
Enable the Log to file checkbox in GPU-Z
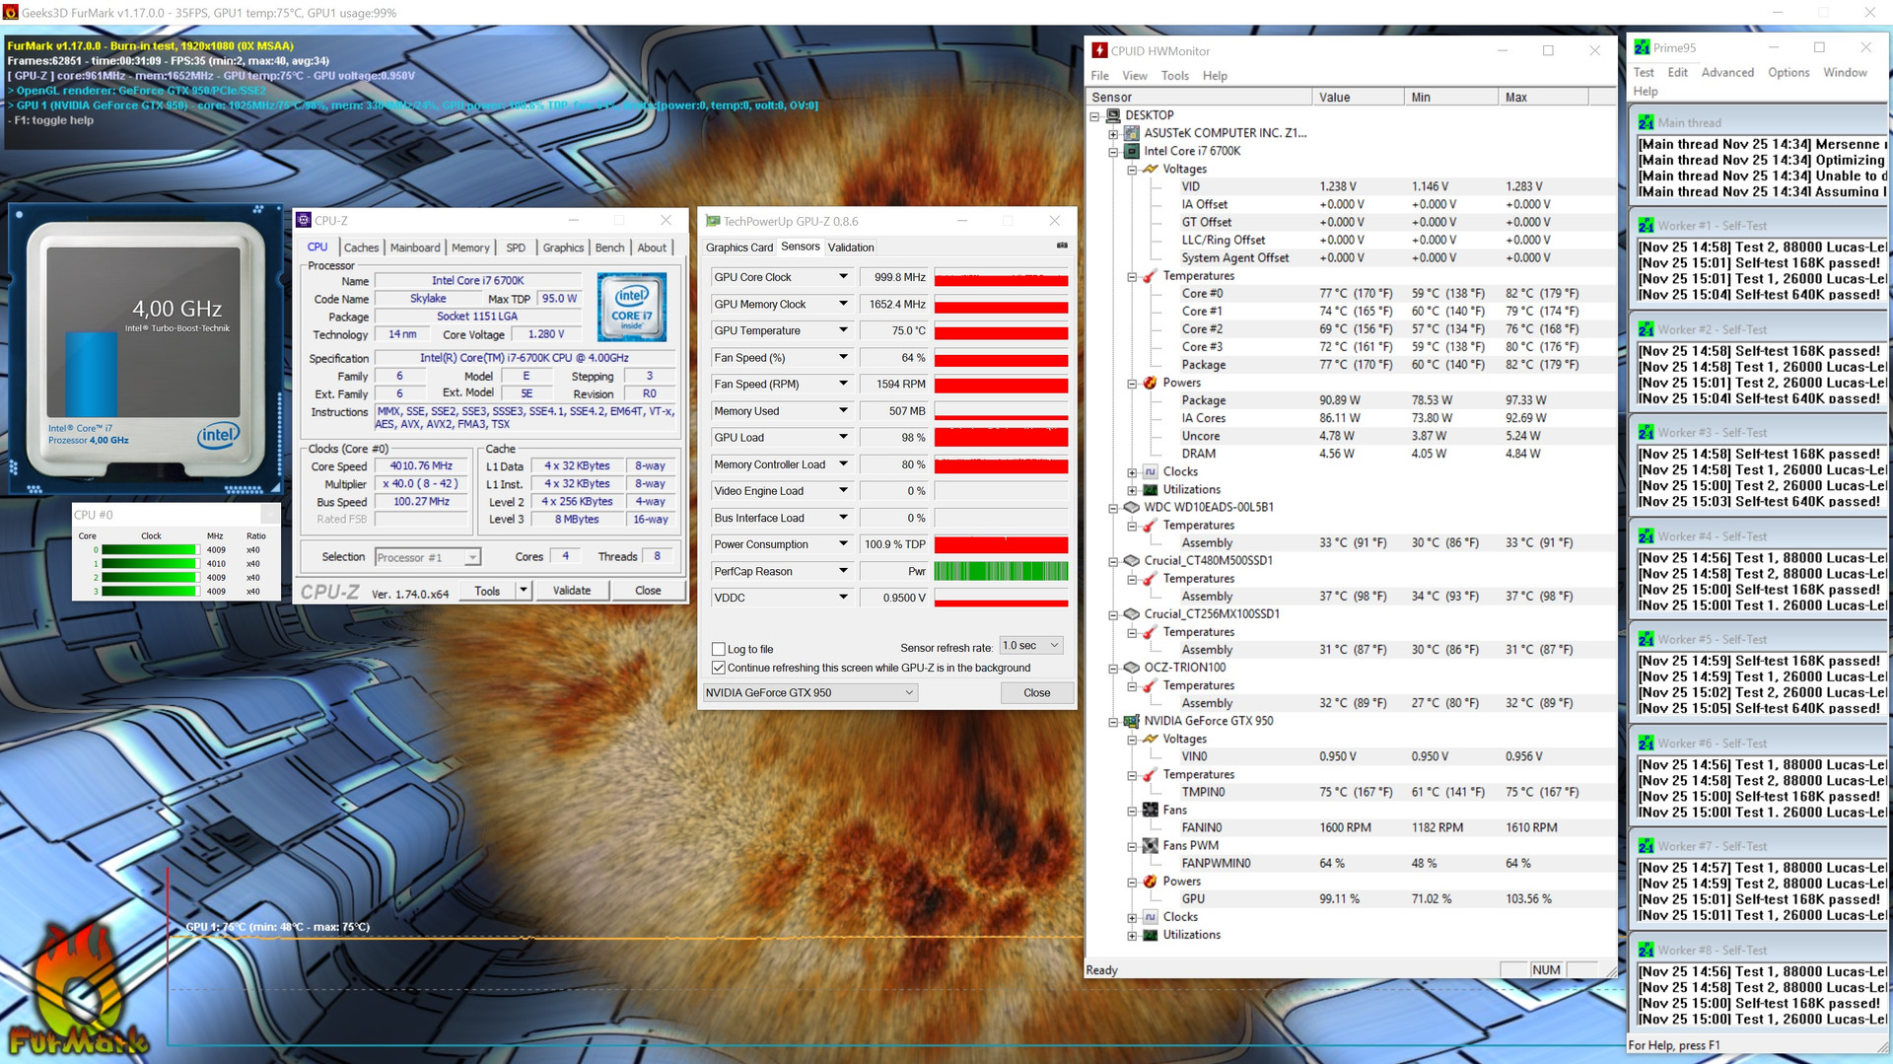719,649
